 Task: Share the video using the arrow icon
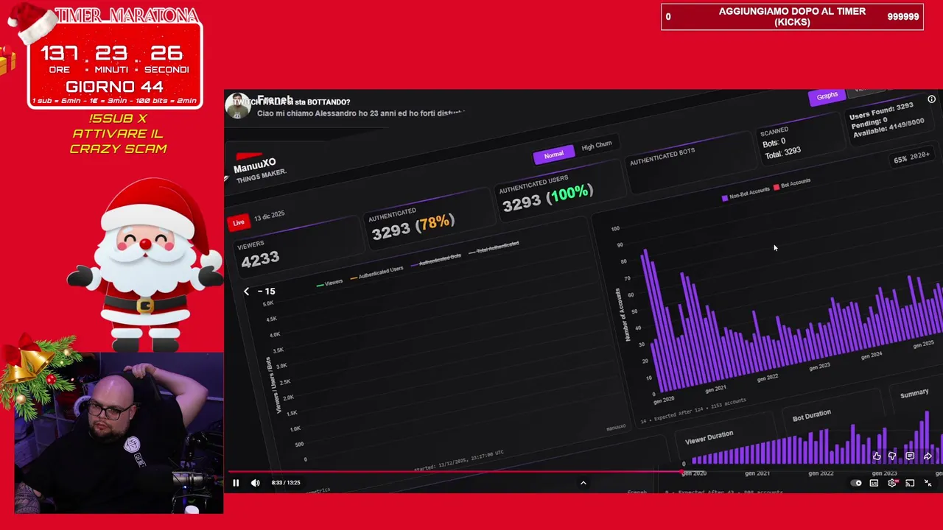[x=928, y=457]
